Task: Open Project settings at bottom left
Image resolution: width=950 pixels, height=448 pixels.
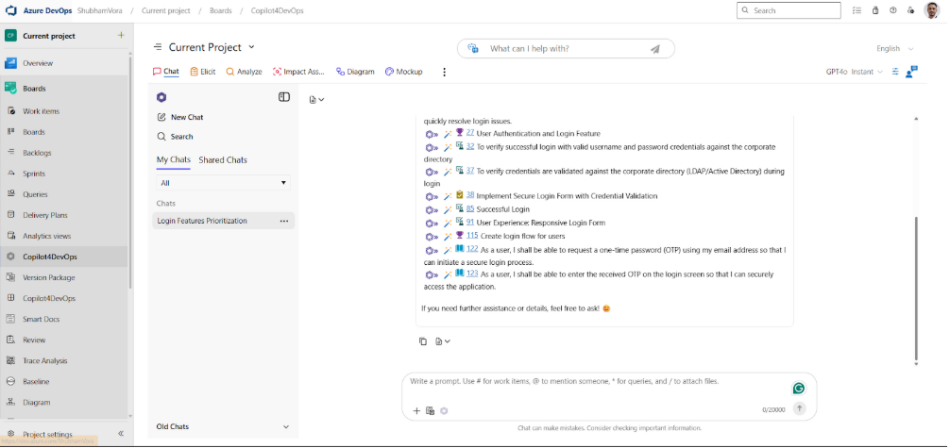Action: [x=47, y=434]
